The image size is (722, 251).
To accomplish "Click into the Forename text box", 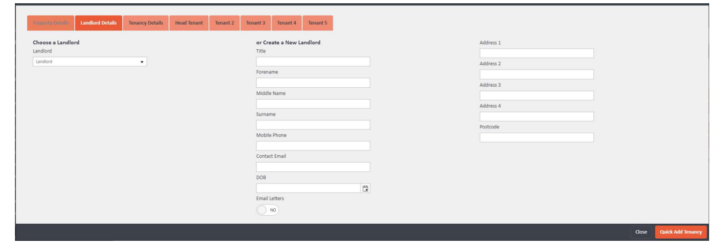I will pyautogui.click(x=313, y=83).
